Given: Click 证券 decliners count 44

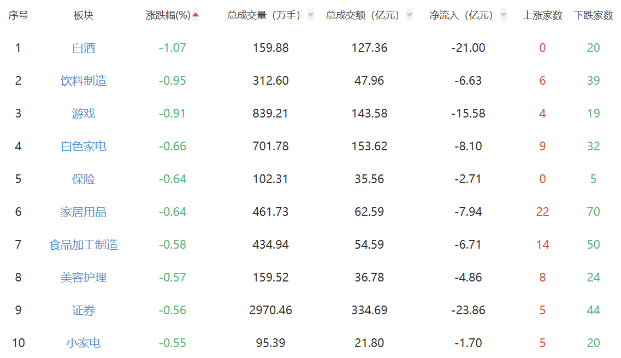Looking at the screenshot, I should point(593,310).
